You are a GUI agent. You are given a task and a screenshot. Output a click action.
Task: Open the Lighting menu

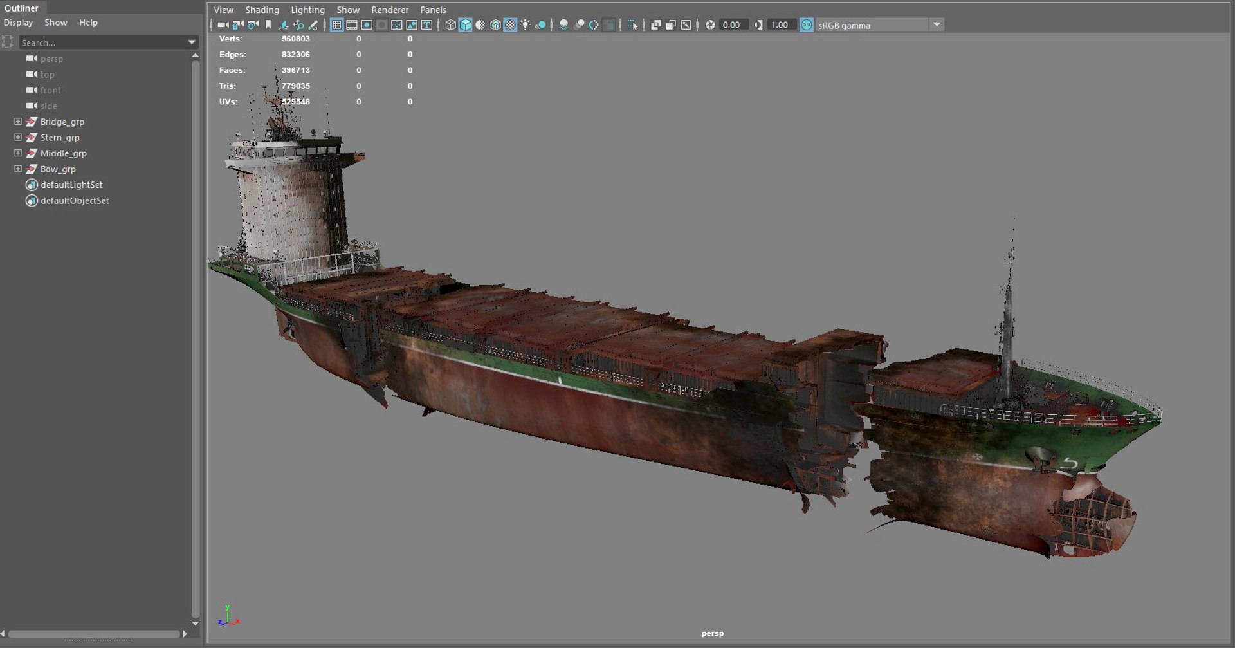pyautogui.click(x=307, y=10)
